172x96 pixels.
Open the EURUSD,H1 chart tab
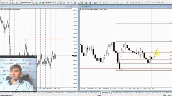pos(27,93)
